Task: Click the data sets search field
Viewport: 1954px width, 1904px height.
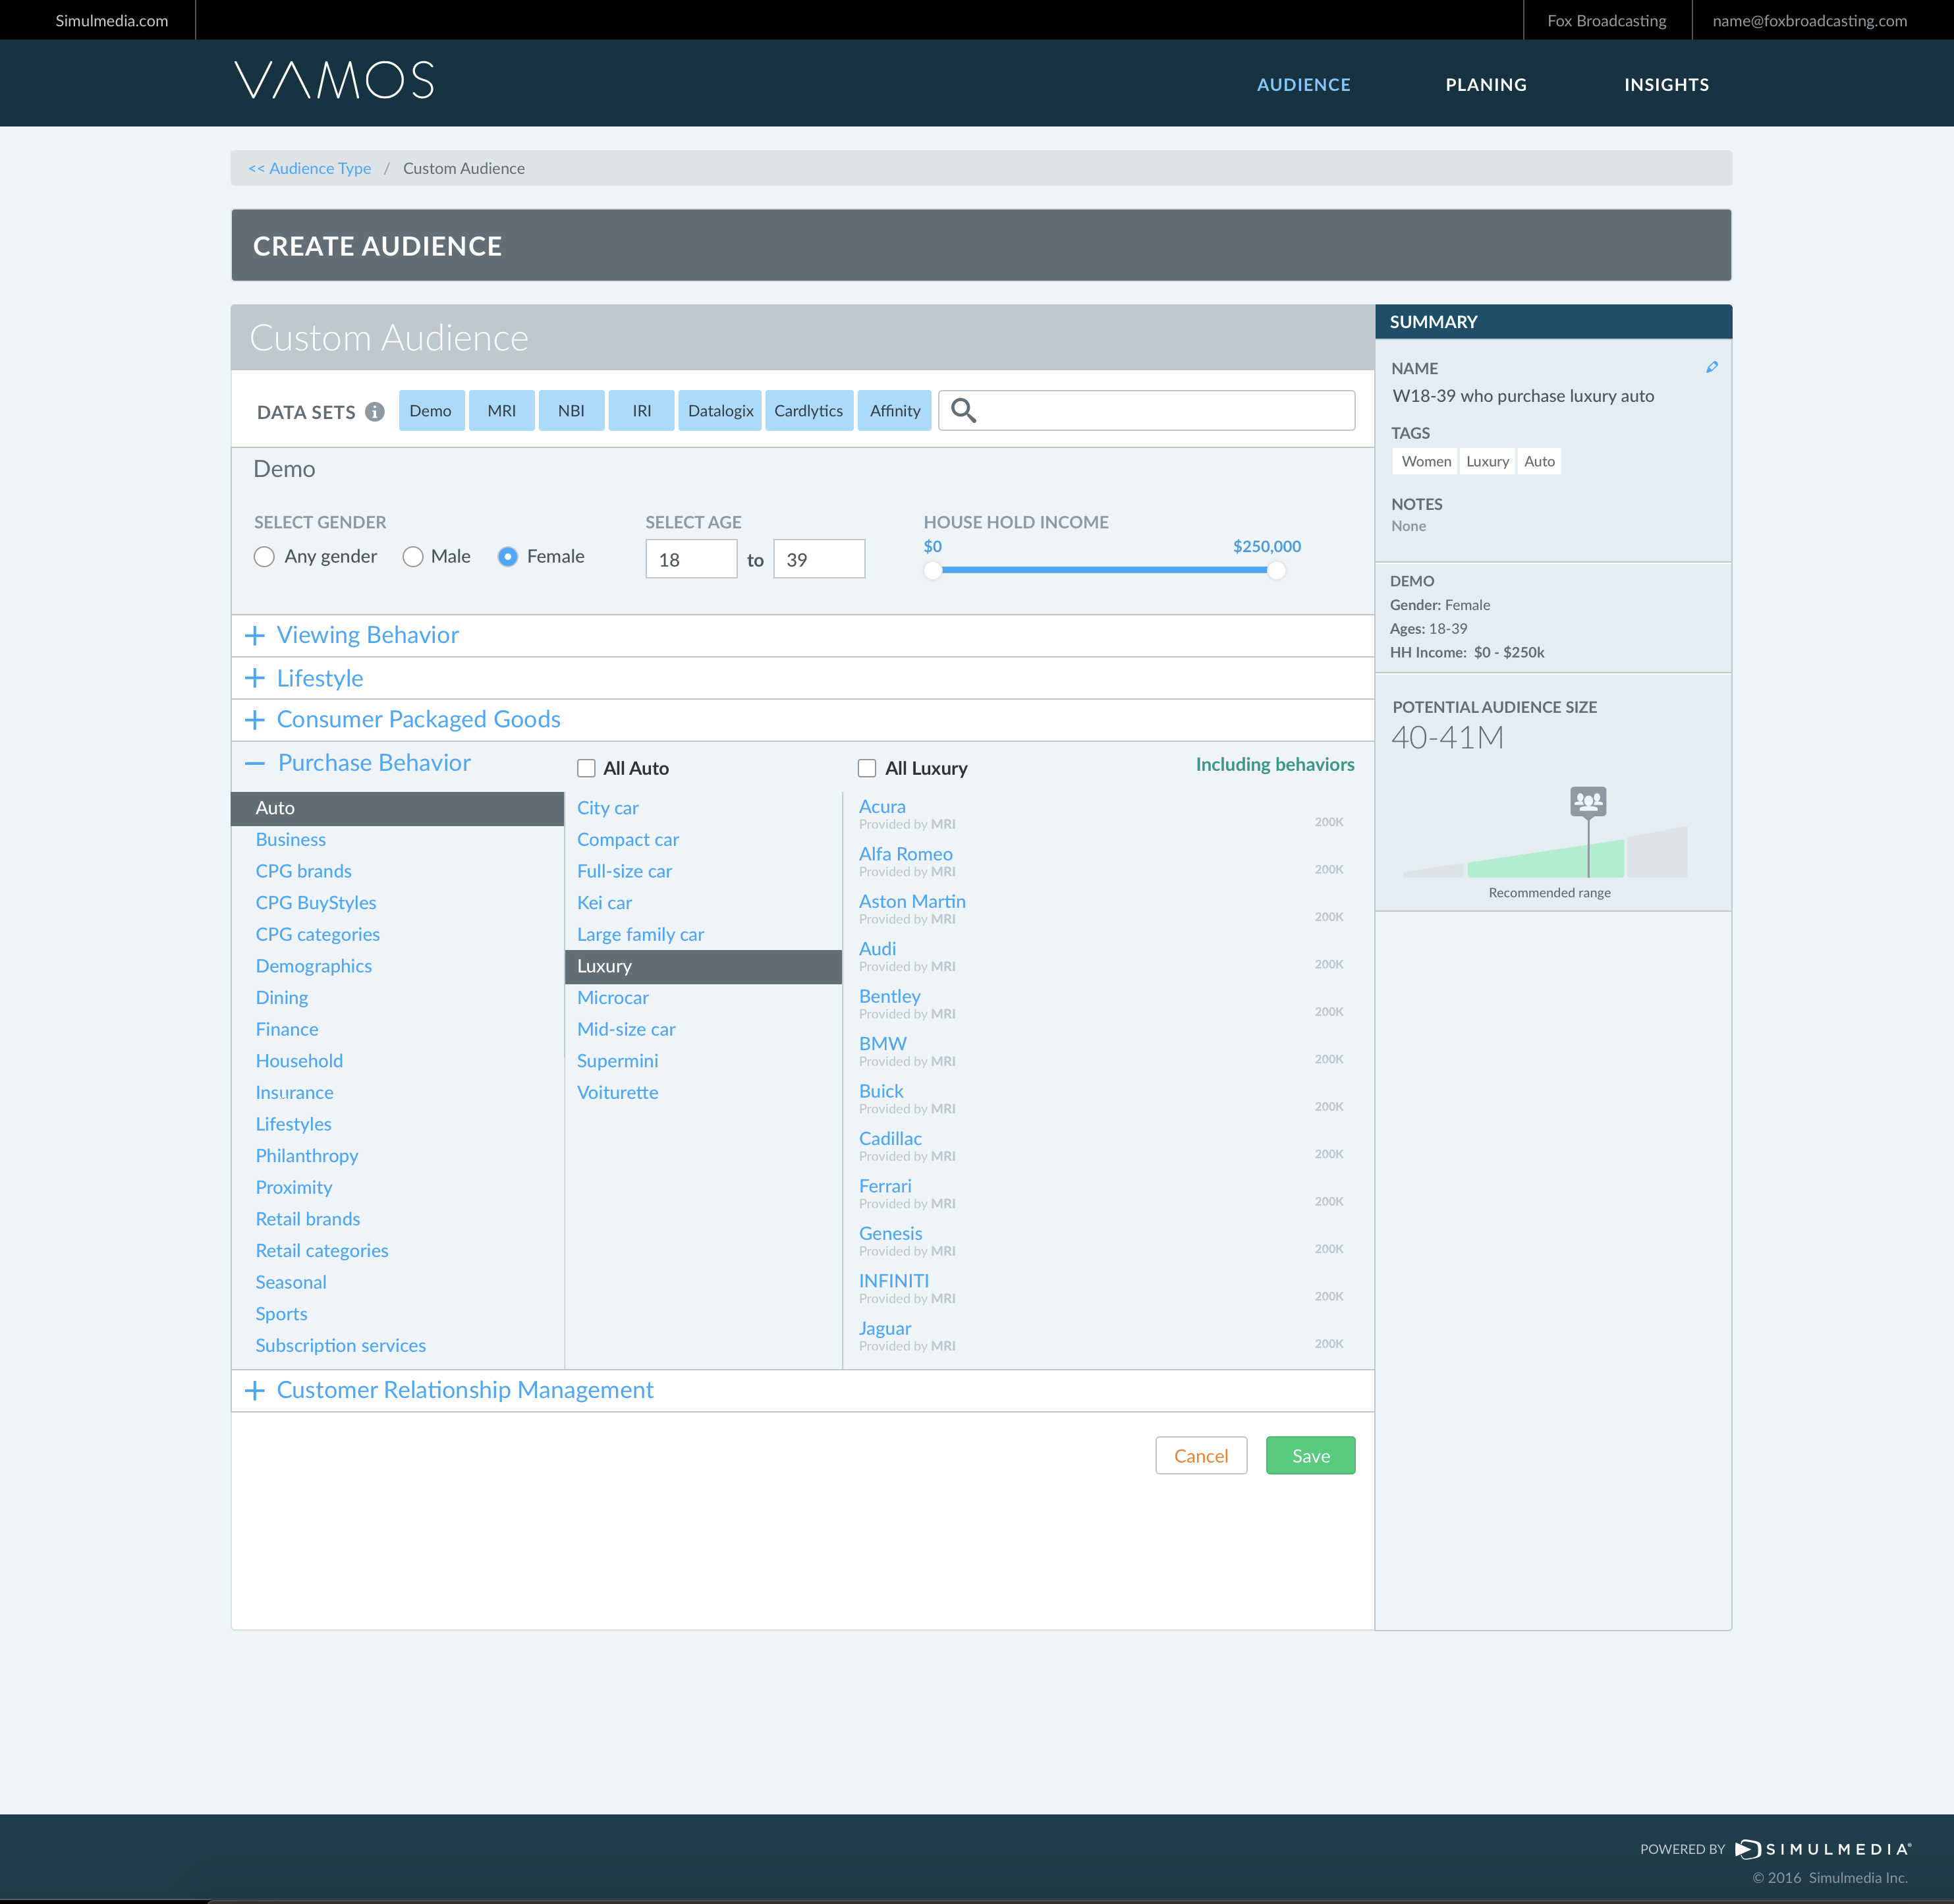Action: pos(1147,411)
